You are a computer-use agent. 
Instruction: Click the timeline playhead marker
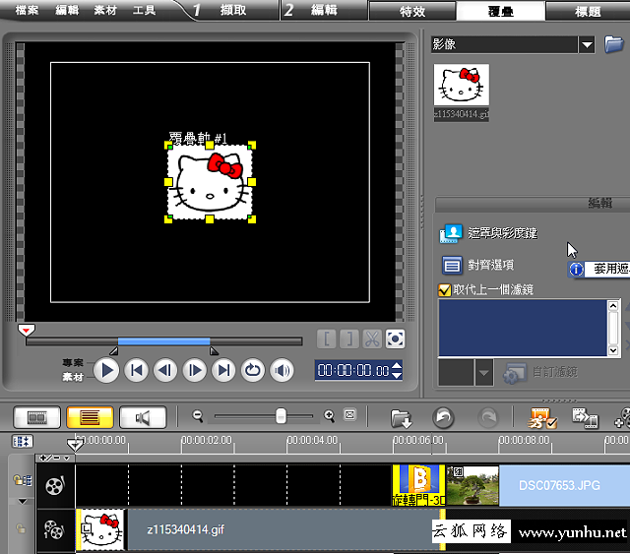coord(75,444)
